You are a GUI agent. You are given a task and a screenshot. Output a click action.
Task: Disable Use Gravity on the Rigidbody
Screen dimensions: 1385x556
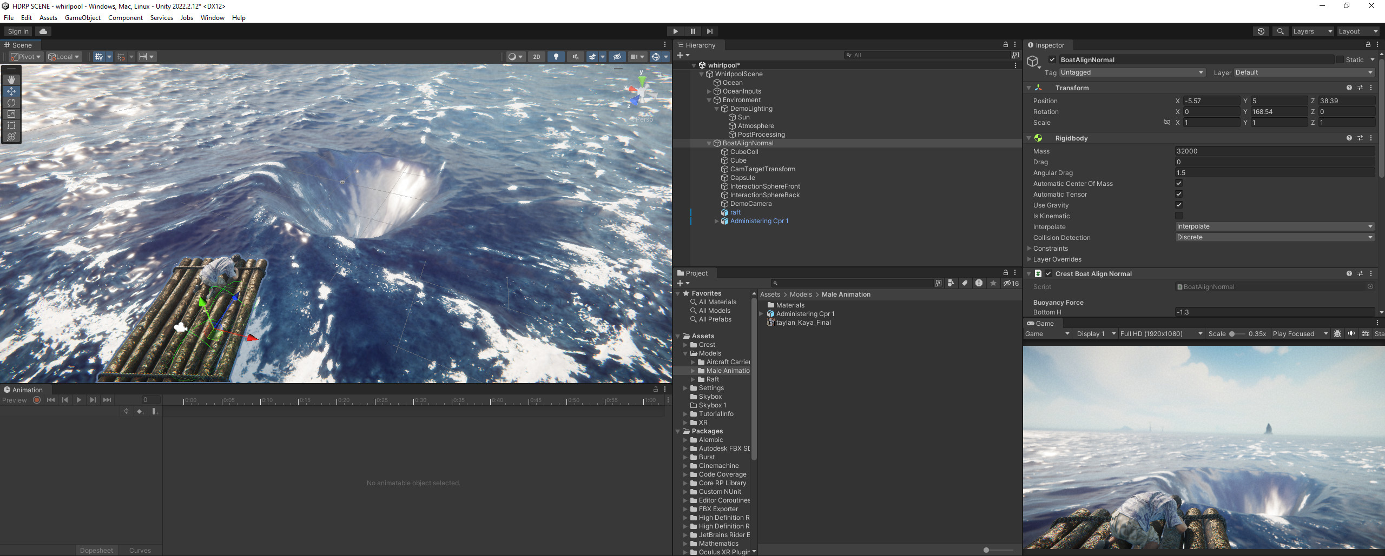1179,205
